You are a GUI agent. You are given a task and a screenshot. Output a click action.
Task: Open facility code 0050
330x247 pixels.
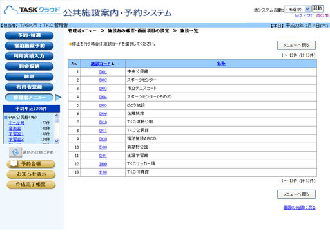(103, 139)
